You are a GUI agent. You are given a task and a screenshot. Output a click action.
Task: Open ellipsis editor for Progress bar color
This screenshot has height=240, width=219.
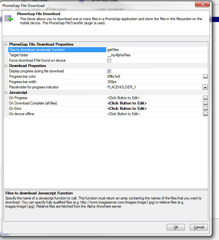click(x=205, y=76)
